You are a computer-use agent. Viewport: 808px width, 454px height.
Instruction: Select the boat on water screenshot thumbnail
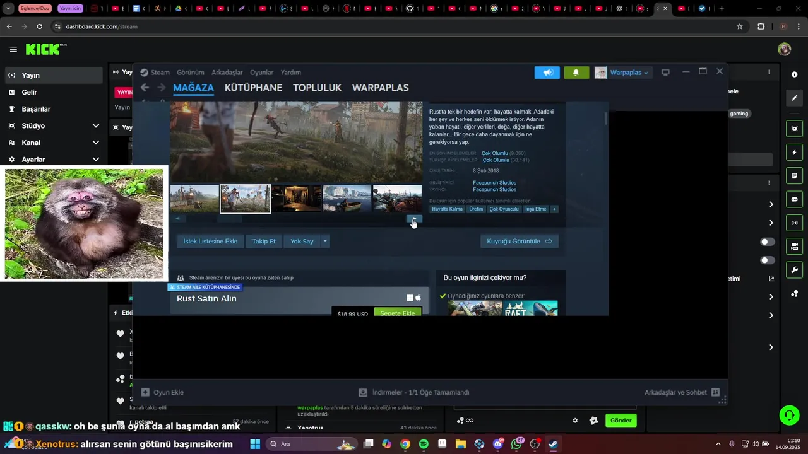(x=347, y=199)
